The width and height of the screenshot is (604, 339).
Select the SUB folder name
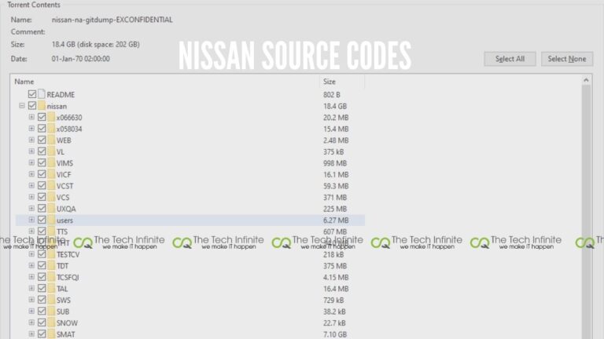click(63, 312)
